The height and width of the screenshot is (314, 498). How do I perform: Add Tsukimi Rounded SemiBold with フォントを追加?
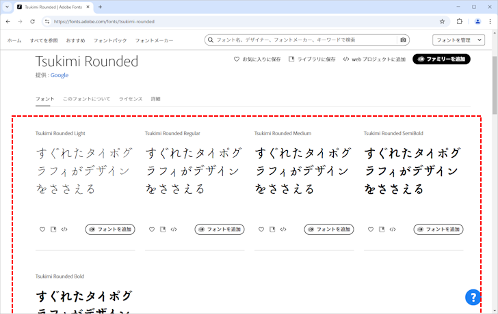click(438, 229)
